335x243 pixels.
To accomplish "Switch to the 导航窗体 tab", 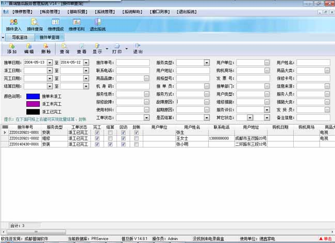I will pos(20,38).
